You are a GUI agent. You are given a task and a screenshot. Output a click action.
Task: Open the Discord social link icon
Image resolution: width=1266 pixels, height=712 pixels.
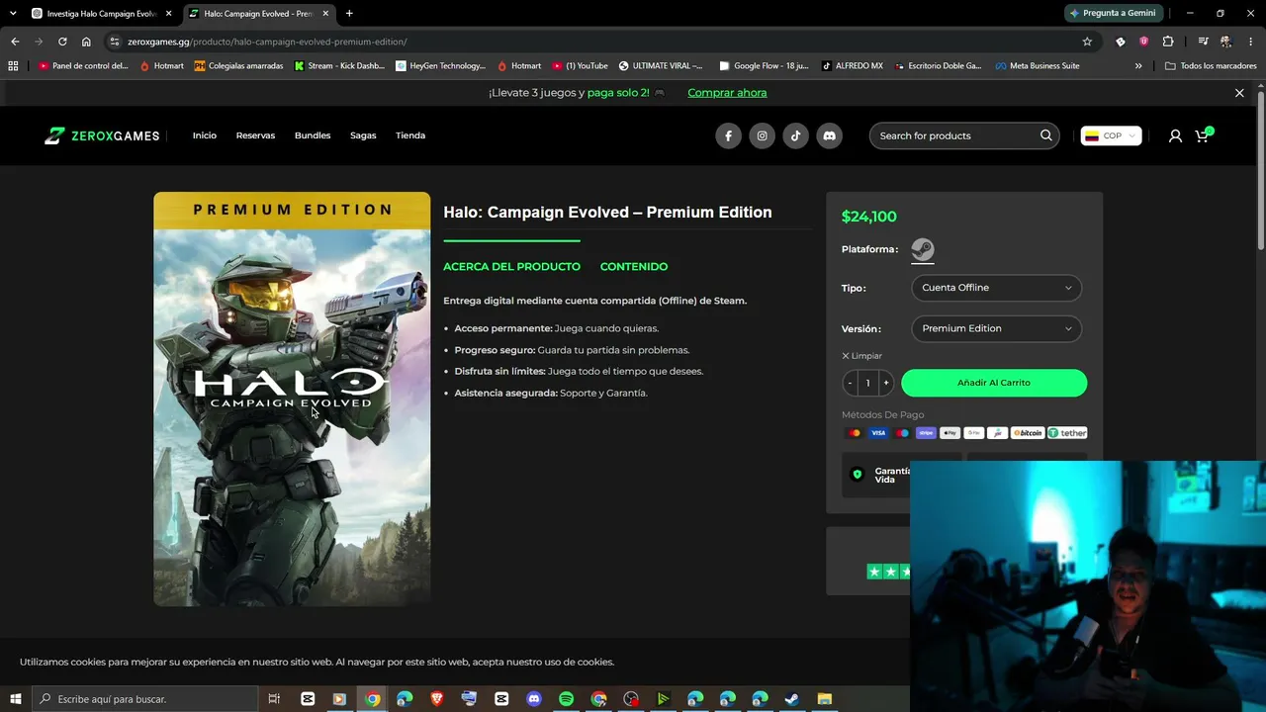[829, 135]
